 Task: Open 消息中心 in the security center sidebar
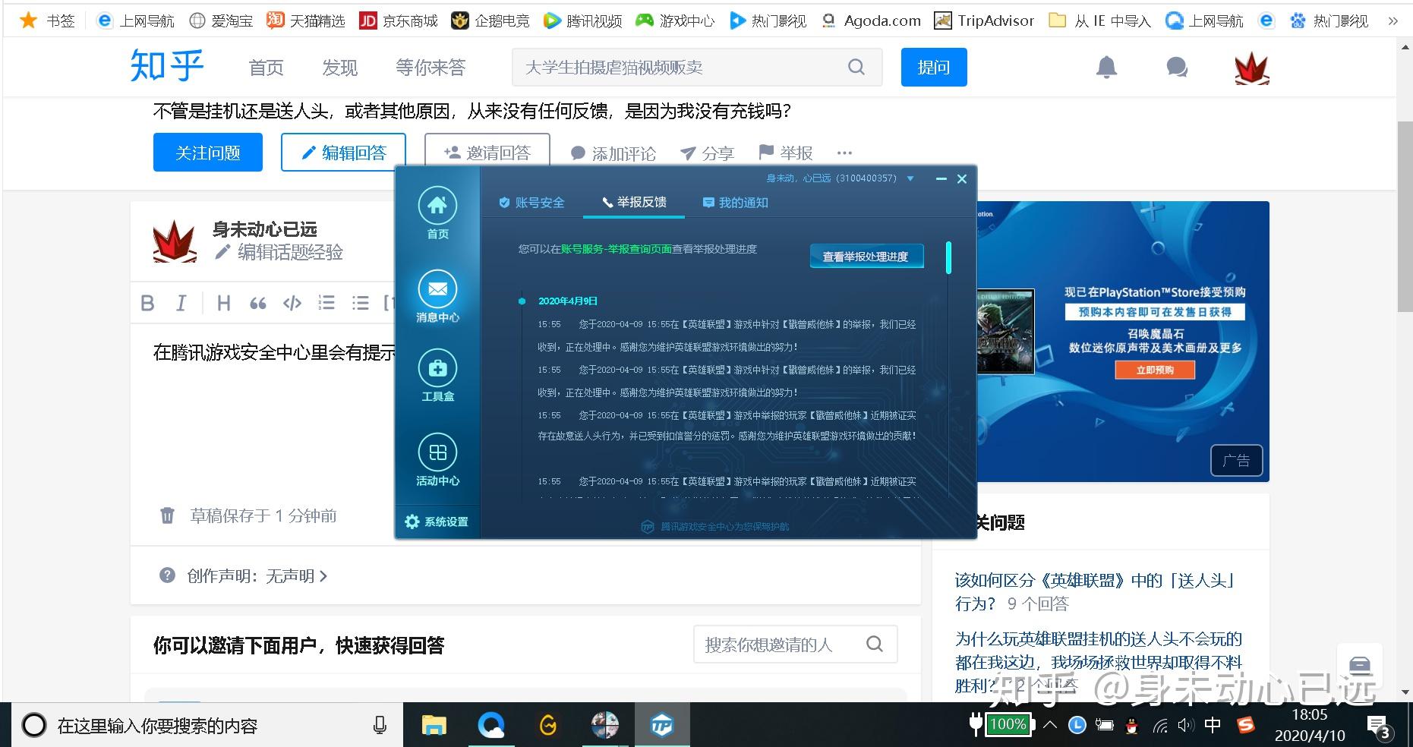pyautogui.click(x=437, y=296)
